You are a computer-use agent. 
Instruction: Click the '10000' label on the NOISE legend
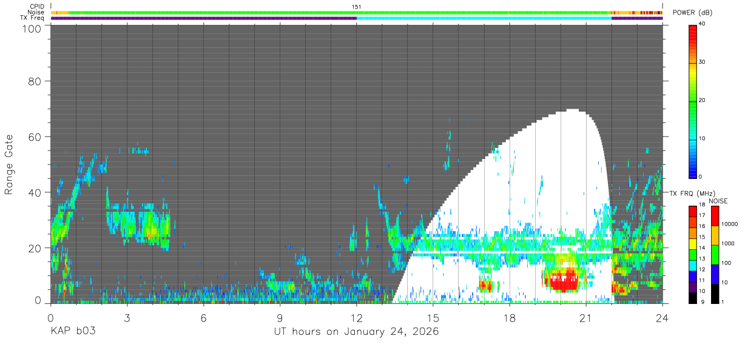[x=729, y=224]
